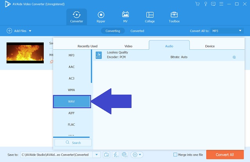This screenshot has height=162, width=250.
Task: Switch to the Video format tab
Action: coord(129,46)
